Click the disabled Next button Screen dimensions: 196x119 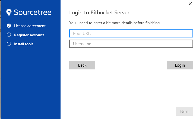pyautogui.click(x=184, y=111)
